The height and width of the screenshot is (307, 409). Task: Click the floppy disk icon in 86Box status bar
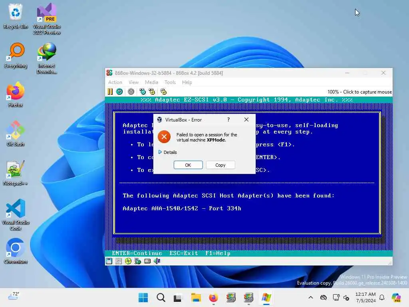pos(109,261)
